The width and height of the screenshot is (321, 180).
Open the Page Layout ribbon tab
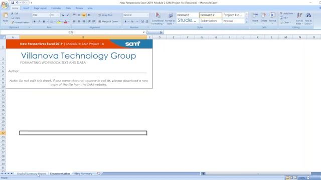[40, 8]
